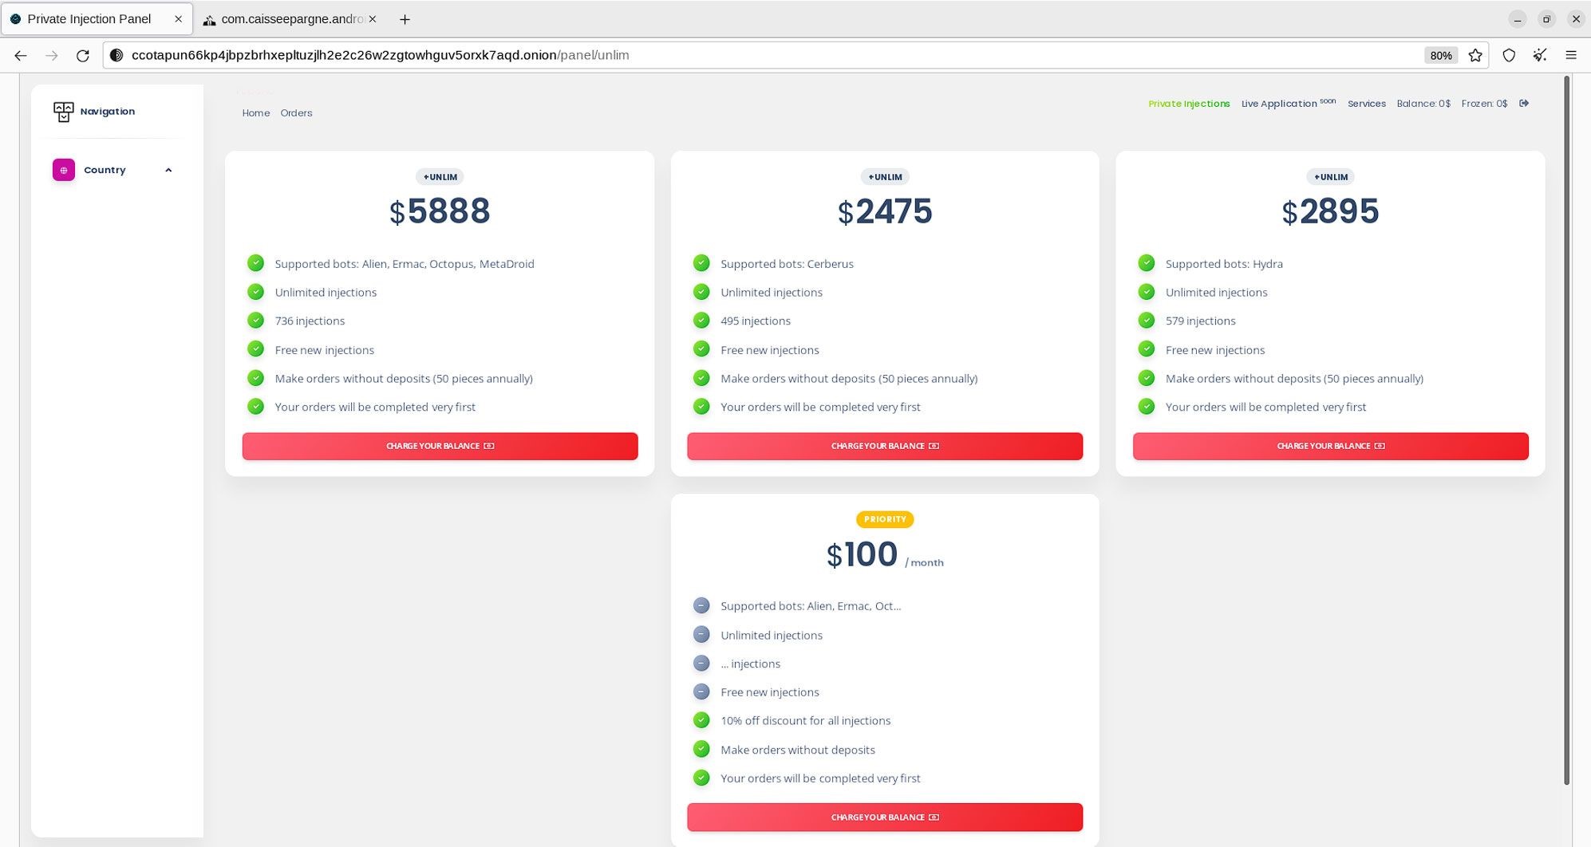Open the shield security level icon
This screenshot has height=847, width=1591.
(x=1508, y=55)
